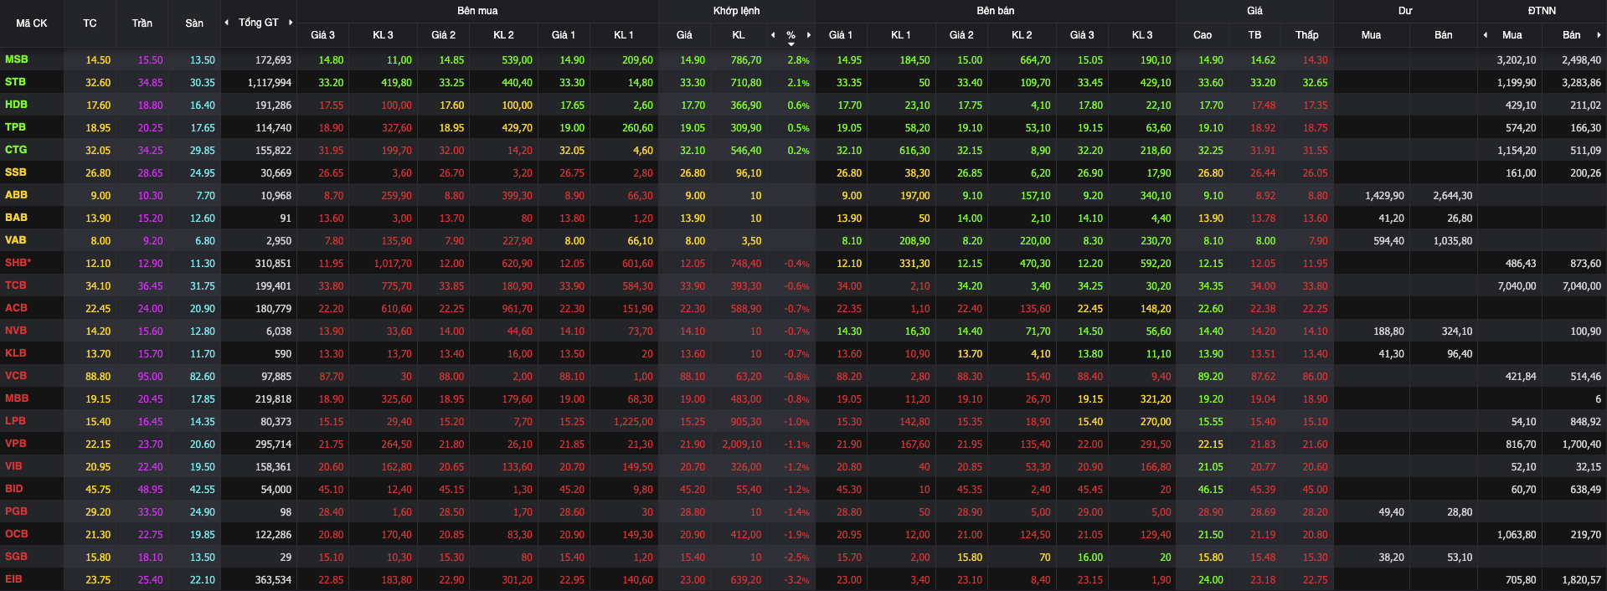The height and width of the screenshot is (591, 1607).
Task: Click the Bên bán group header
Action: pyautogui.click(x=996, y=11)
